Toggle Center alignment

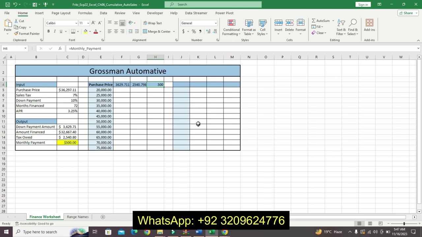pyautogui.click(x=116, y=31)
